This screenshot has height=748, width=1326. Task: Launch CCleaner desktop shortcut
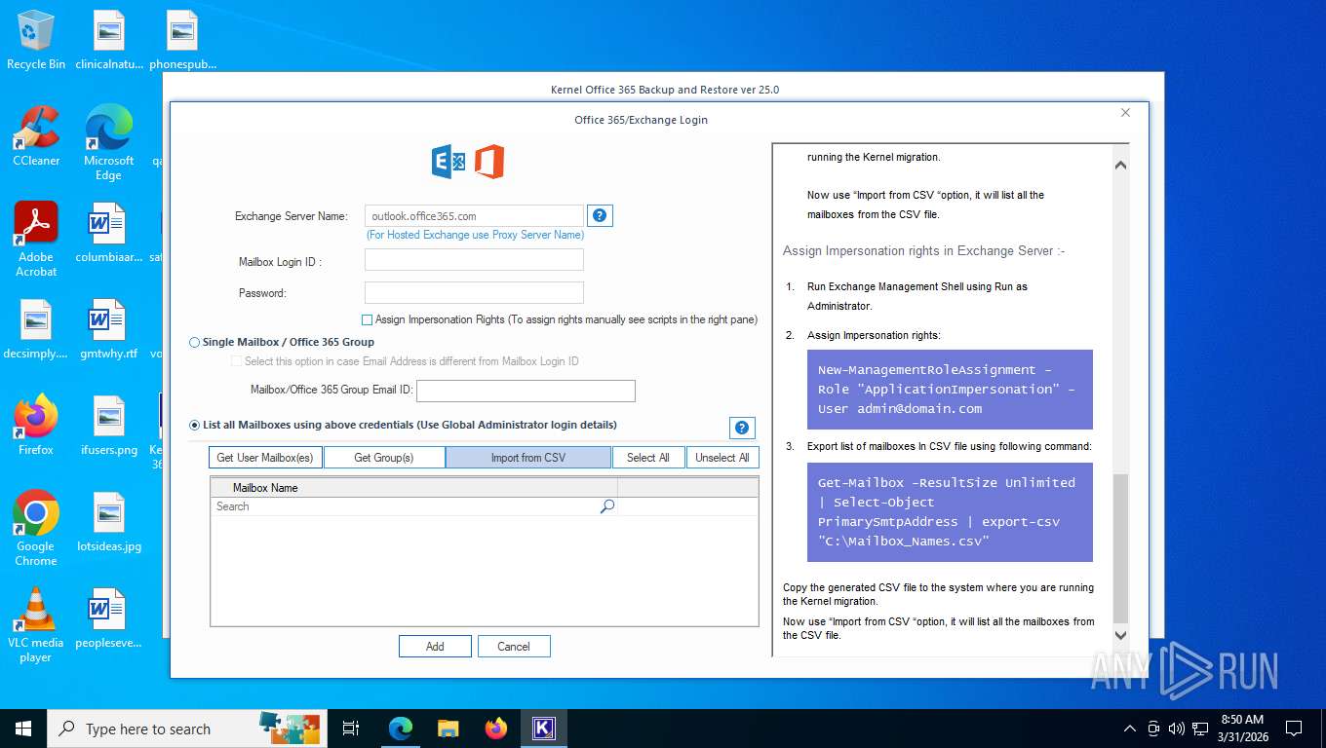tap(36, 136)
